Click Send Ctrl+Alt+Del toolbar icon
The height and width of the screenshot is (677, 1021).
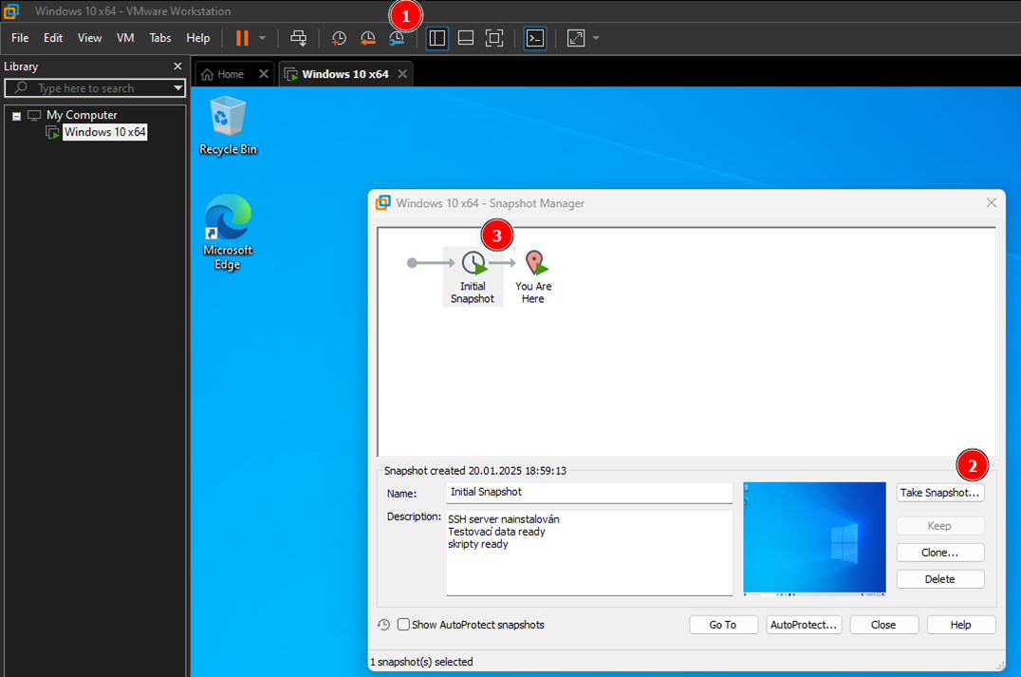click(x=298, y=38)
